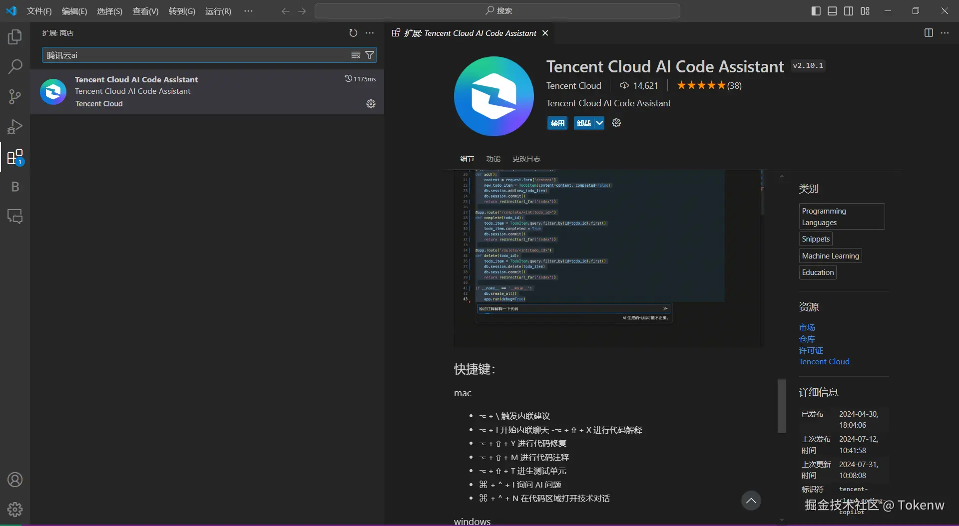Click the 禁用 button

tap(557, 123)
